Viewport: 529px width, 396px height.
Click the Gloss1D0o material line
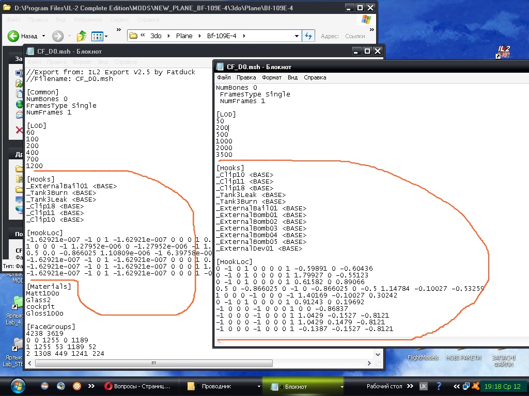tap(44, 313)
